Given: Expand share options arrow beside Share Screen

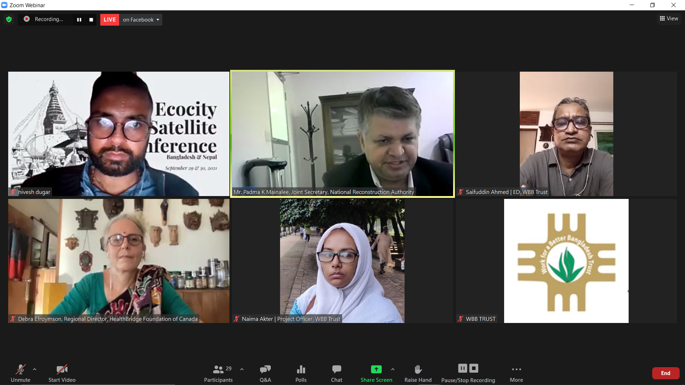Looking at the screenshot, I should click(393, 369).
